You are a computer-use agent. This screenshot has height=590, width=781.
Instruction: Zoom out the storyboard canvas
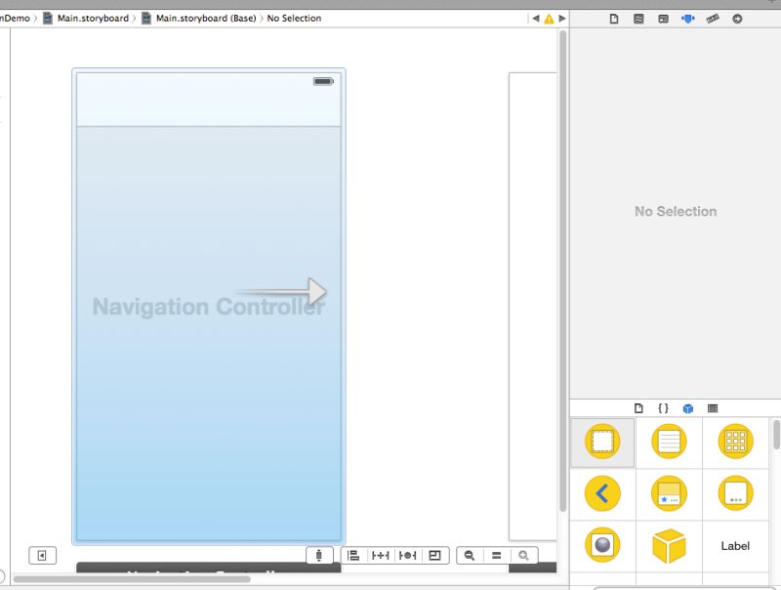tap(470, 555)
